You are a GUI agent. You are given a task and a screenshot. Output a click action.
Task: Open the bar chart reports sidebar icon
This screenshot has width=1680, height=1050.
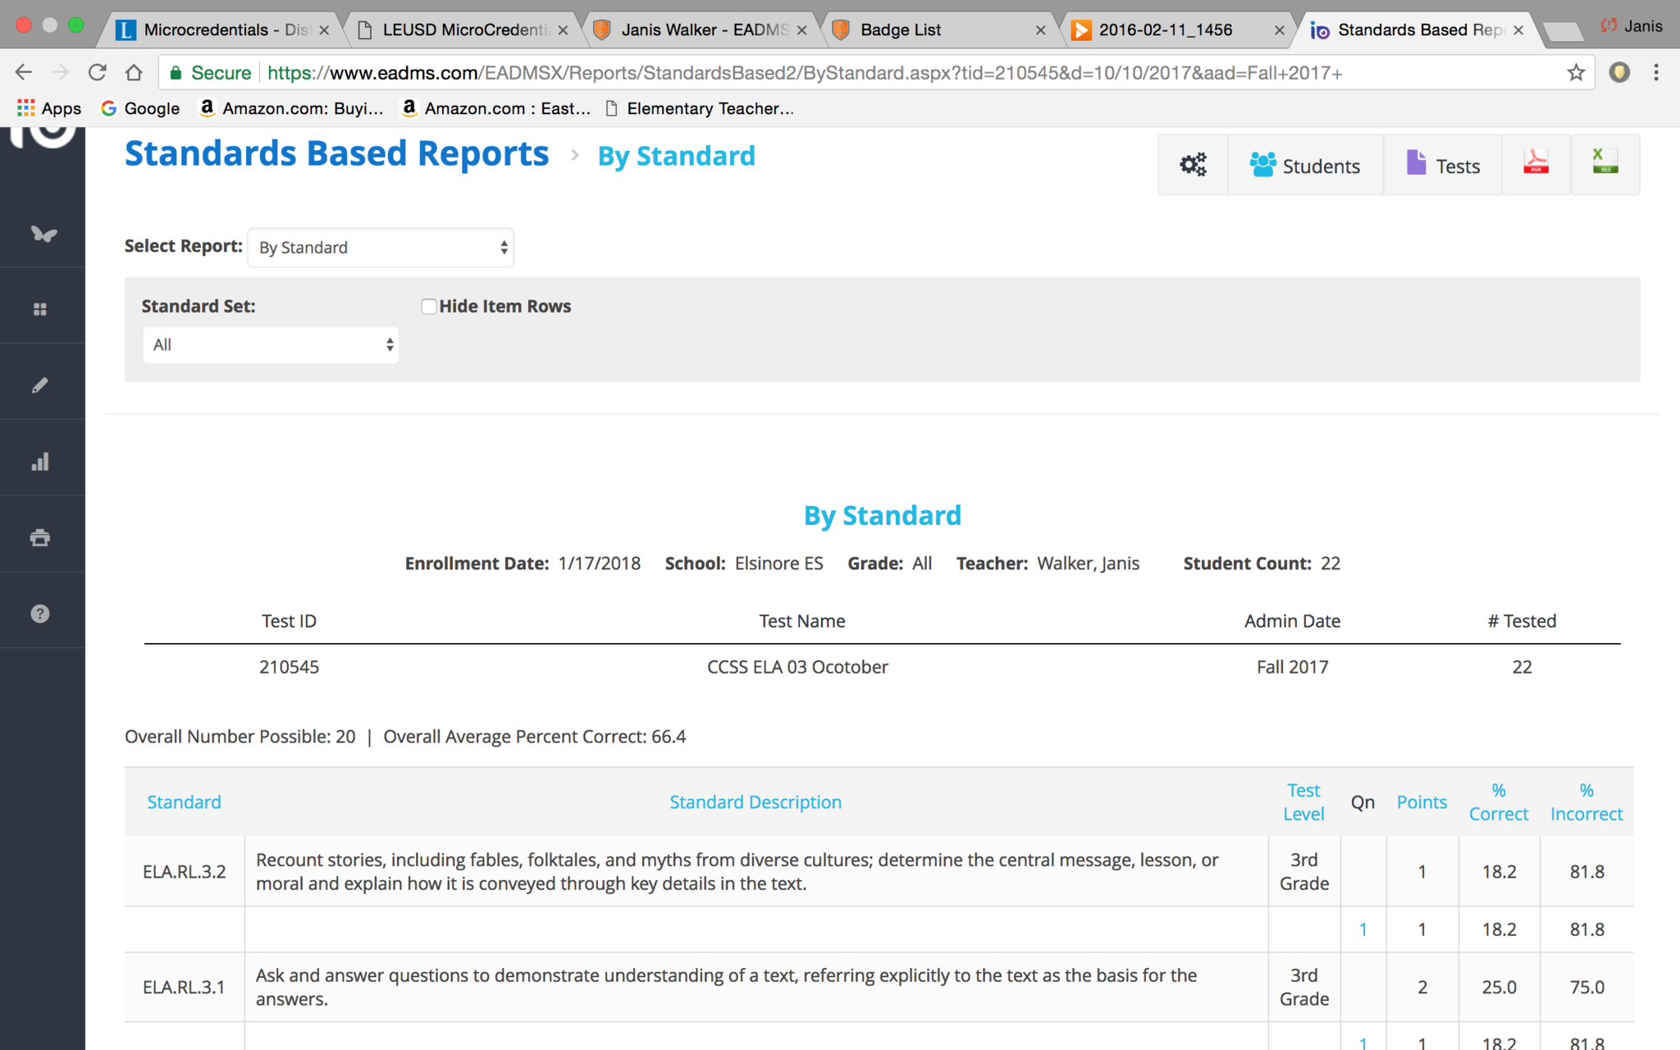pyautogui.click(x=40, y=462)
